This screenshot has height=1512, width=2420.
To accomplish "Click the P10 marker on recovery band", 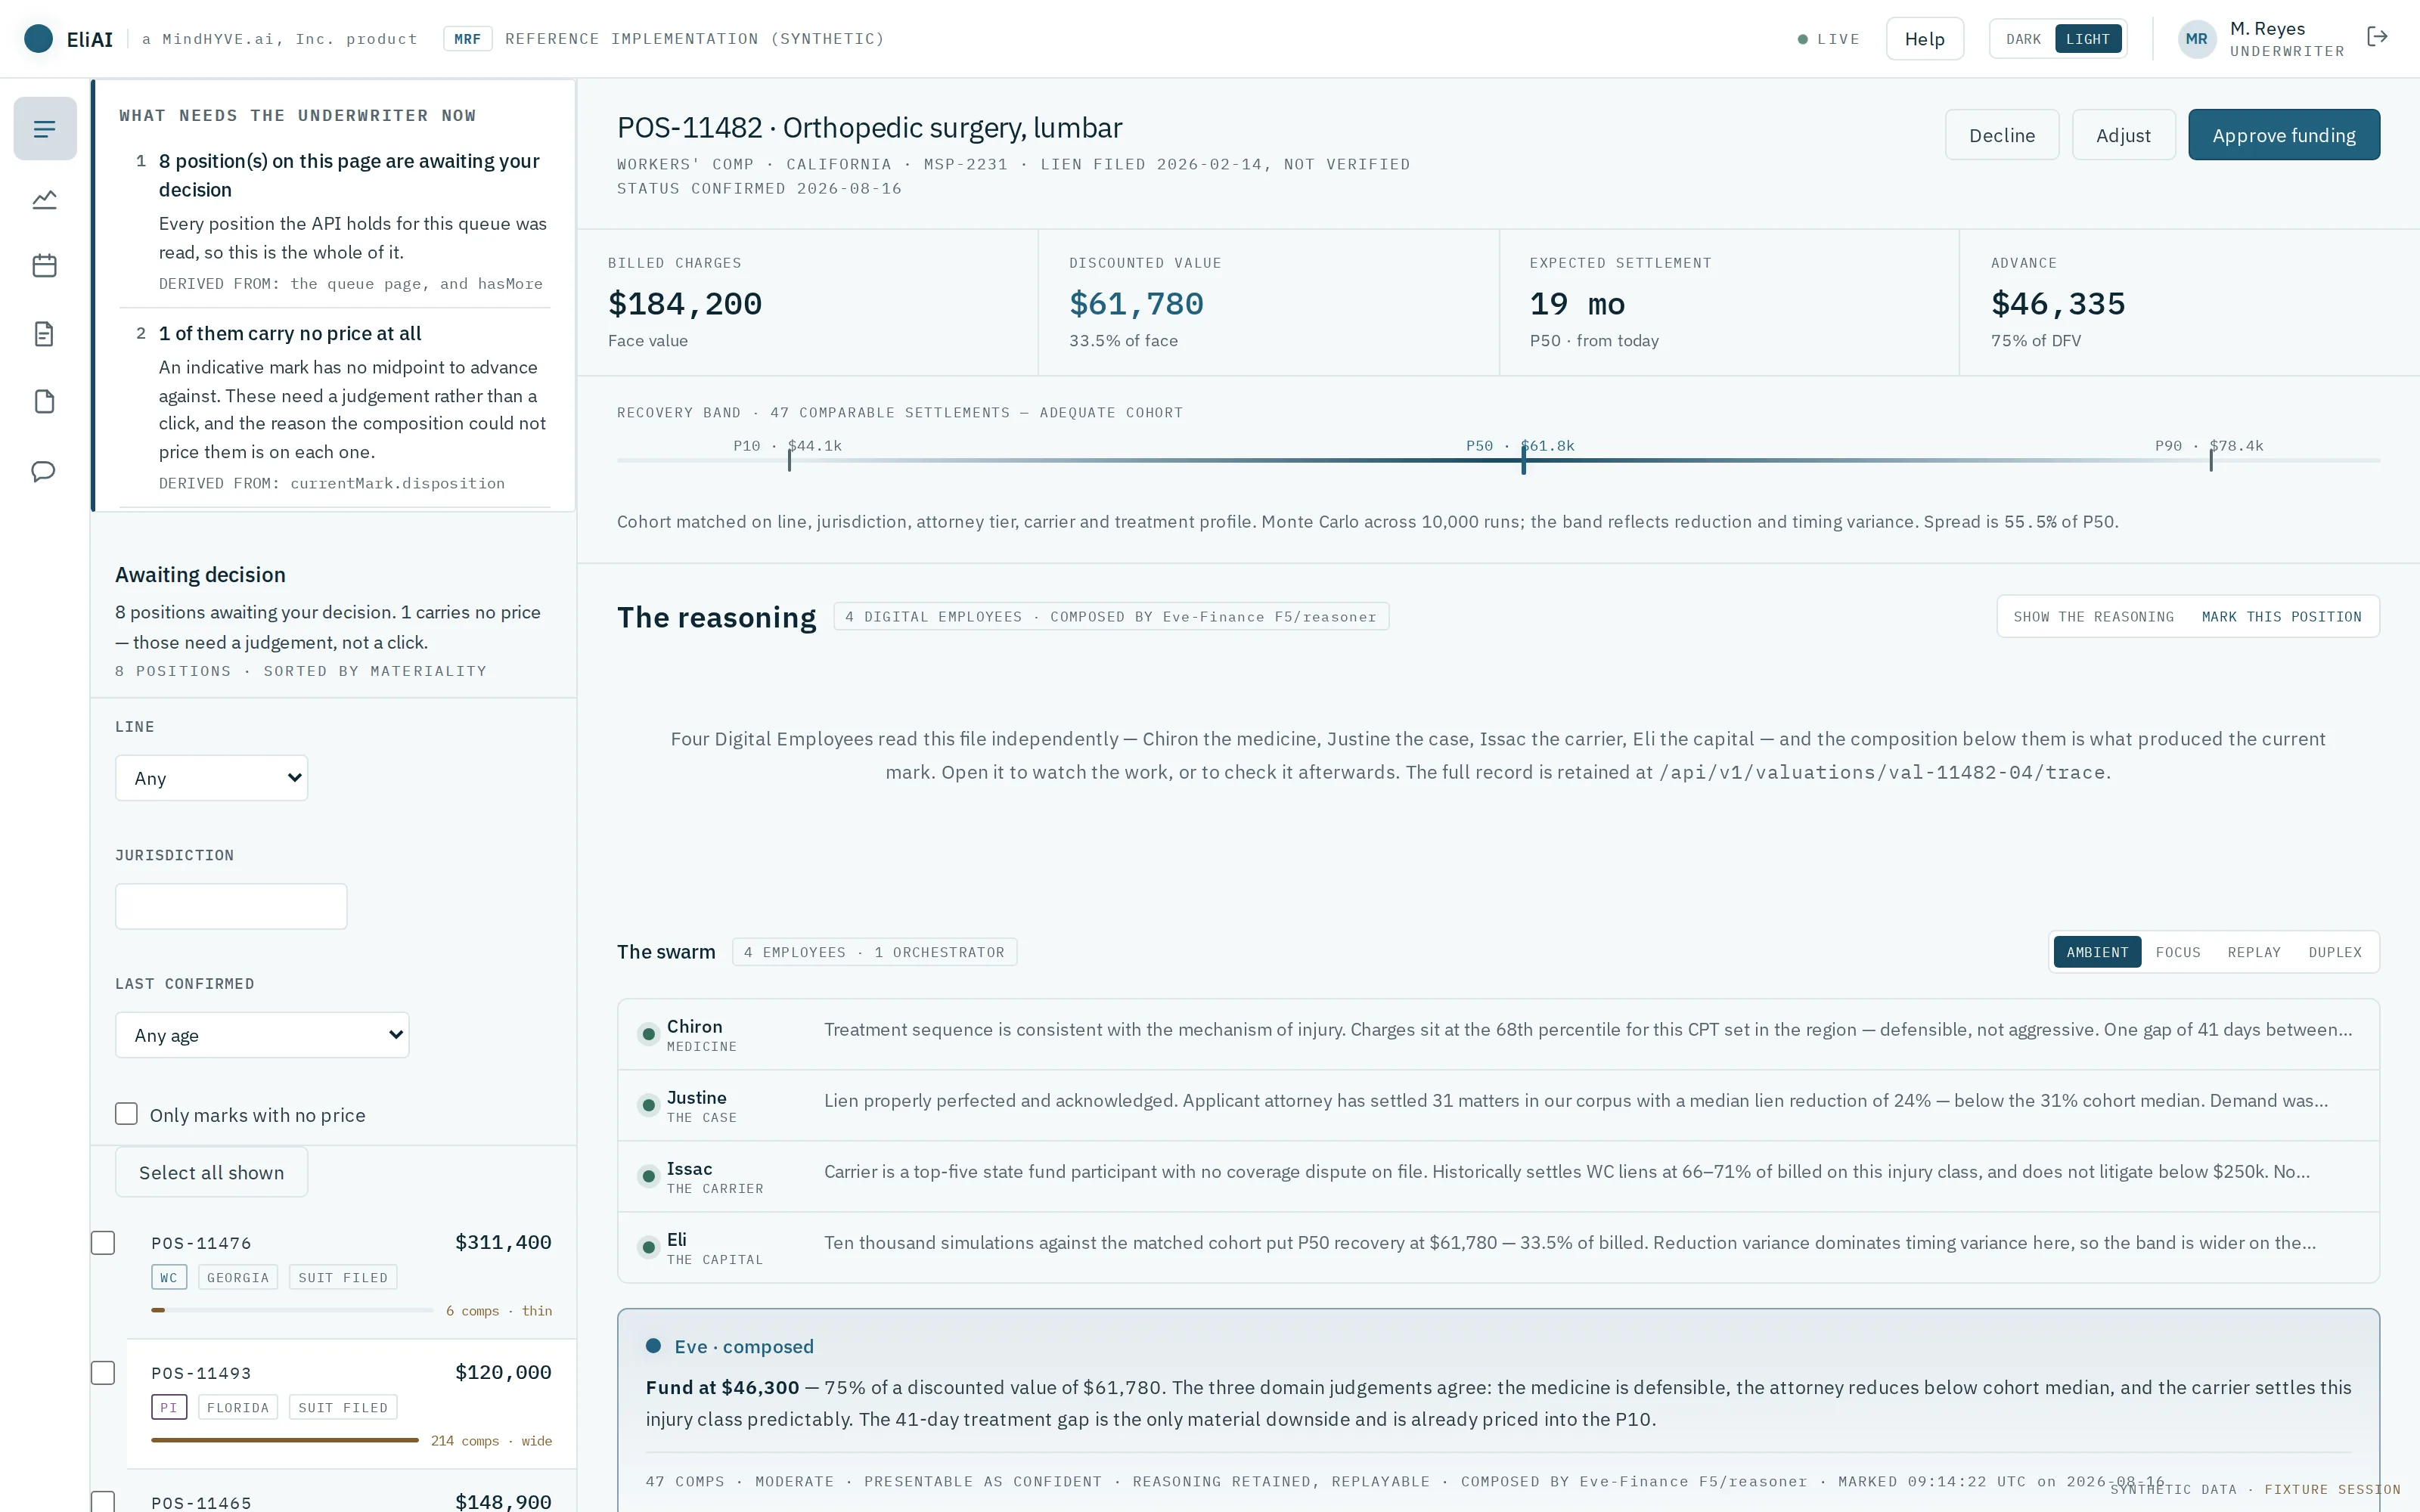I will click(x=789, y=459).
